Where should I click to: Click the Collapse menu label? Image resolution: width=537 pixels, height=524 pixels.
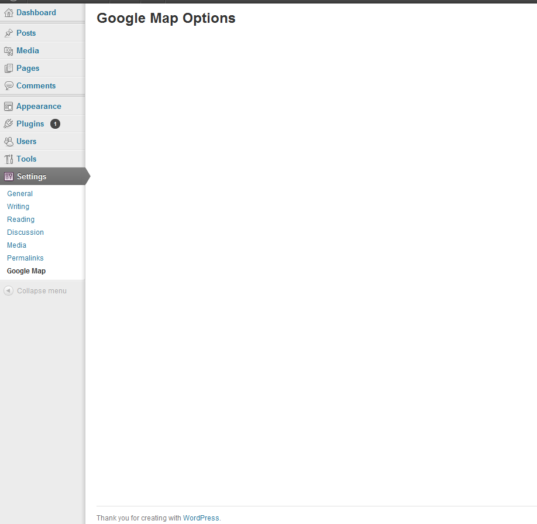coord(42,291)
